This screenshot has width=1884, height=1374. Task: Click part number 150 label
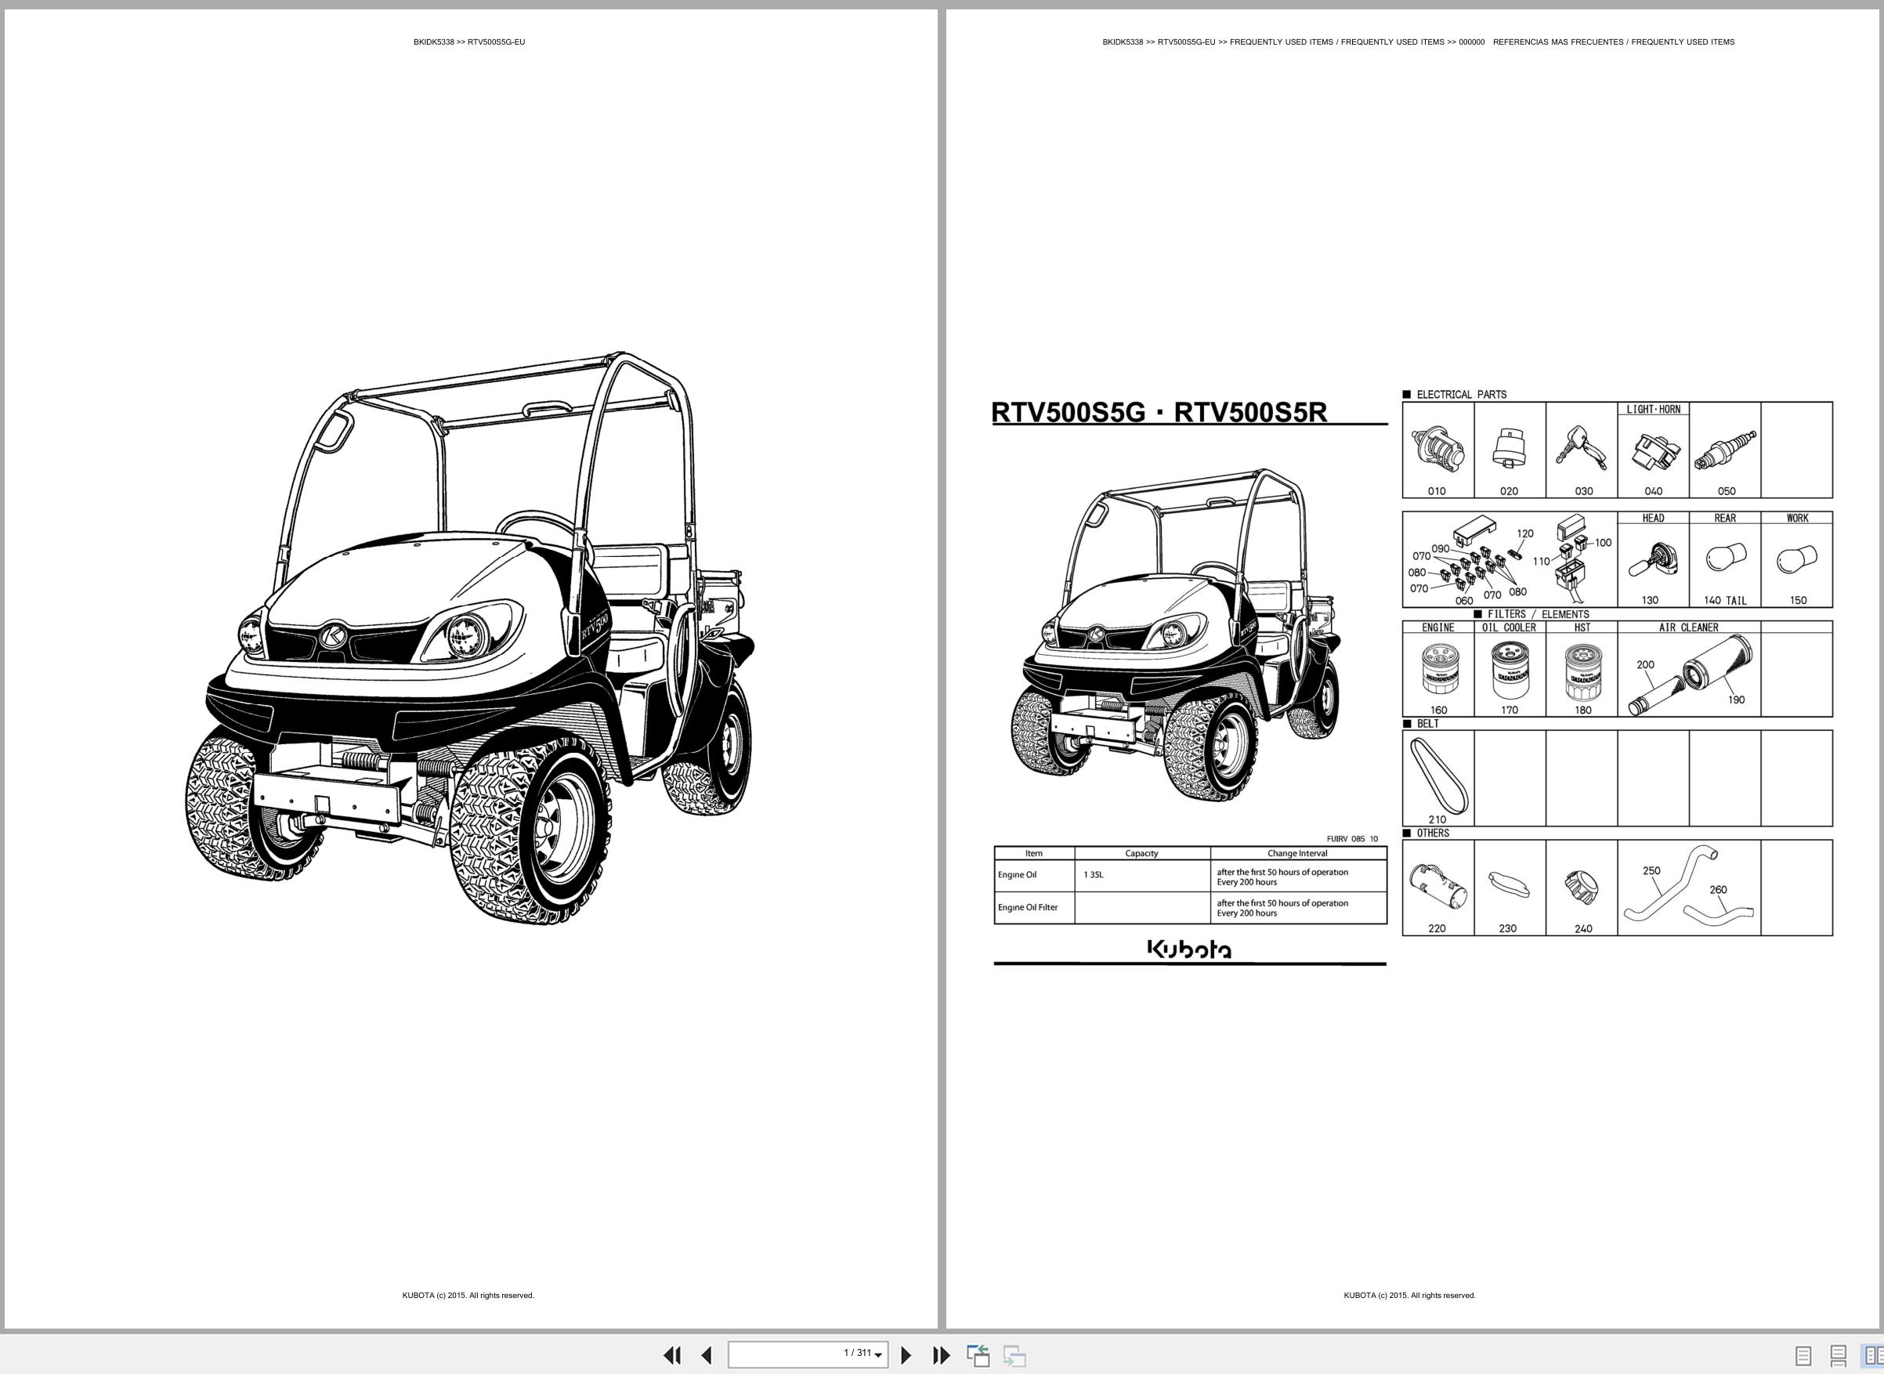click(x=1799, y=601)
